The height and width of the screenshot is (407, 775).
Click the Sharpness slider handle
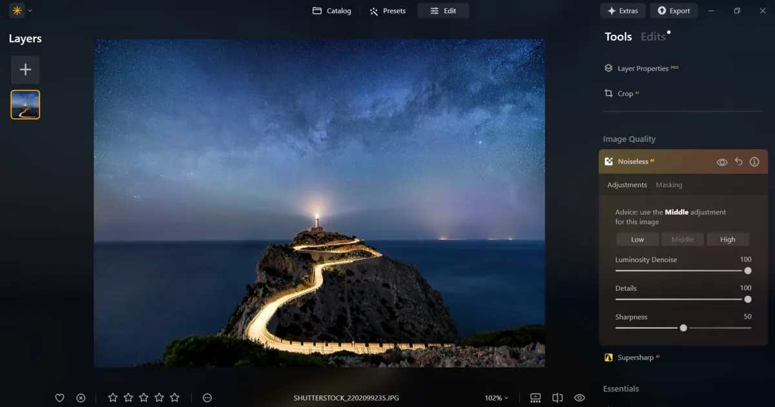[x=683, y=328]
